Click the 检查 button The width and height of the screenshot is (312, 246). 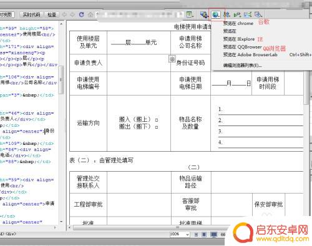52,14
